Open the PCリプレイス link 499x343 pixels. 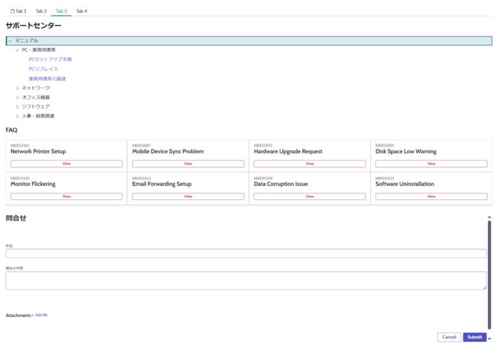pos(44,69)
